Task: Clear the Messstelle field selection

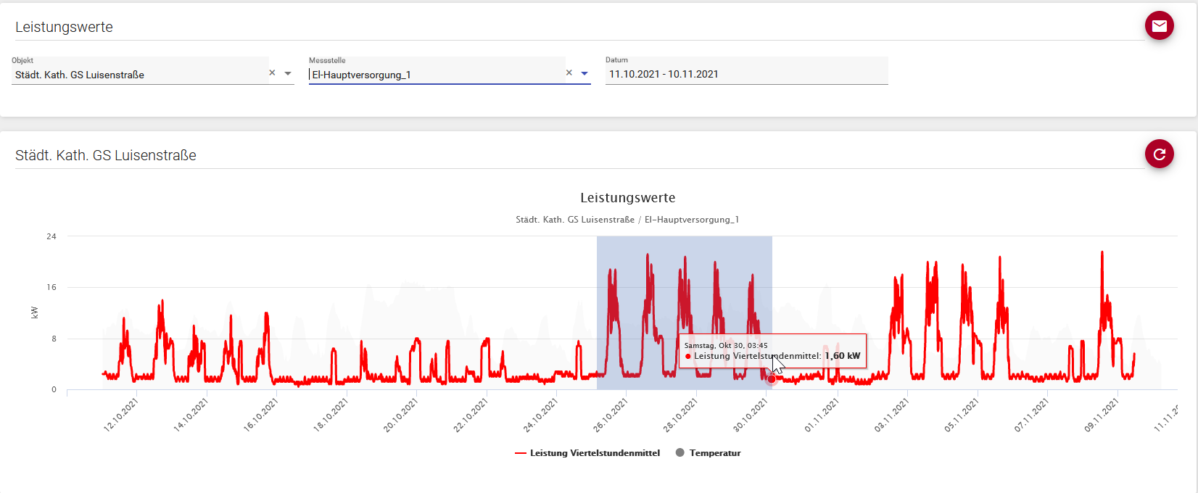Action: pos(569,73)
